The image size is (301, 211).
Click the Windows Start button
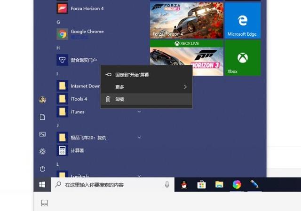(x=42, y=185)
